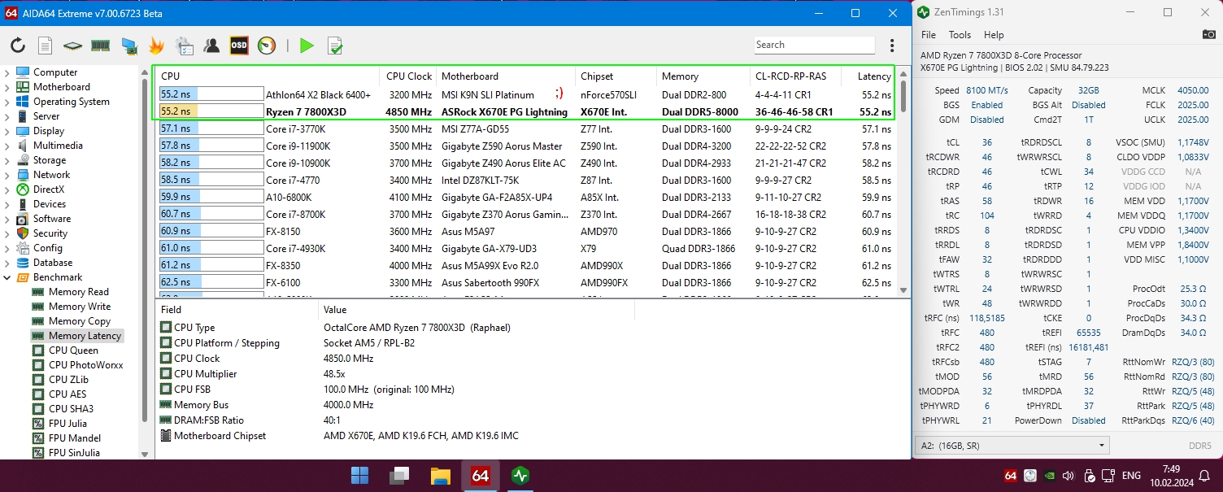The height and width of the screenshot is (492, 1223).
Task: Click the 8100 MT/s speed value
Action: [987, 91]
